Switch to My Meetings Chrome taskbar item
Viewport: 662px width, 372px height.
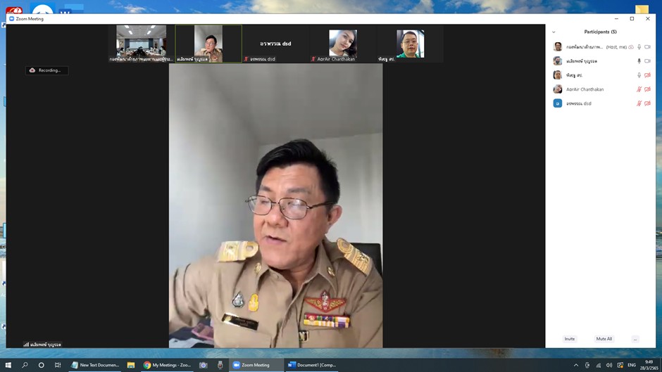coord(168,365)
